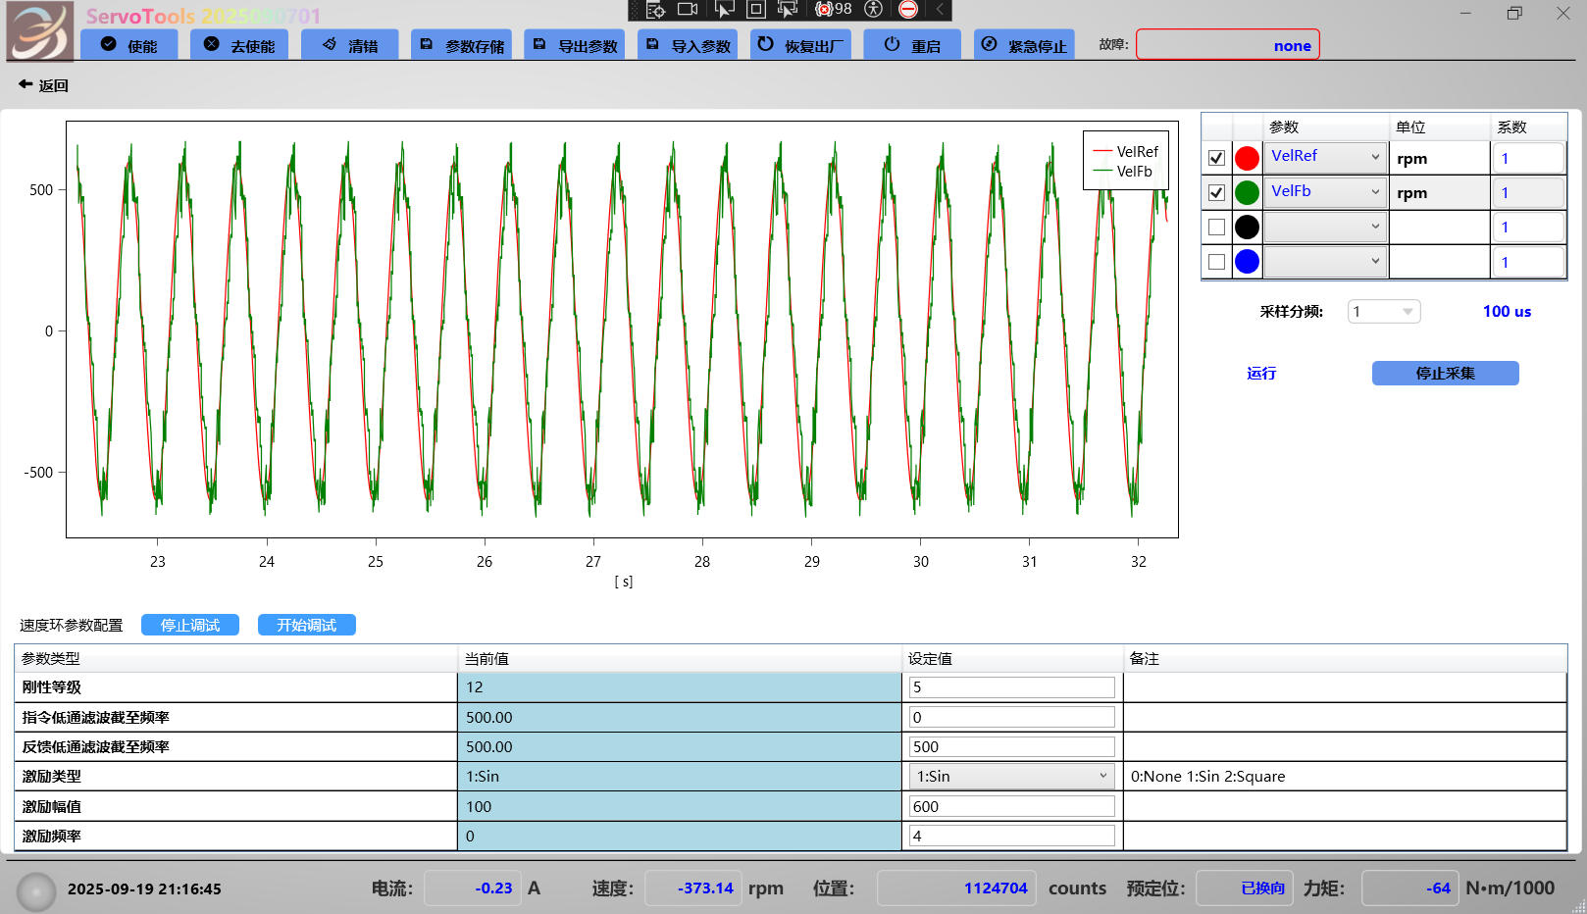Click the 恢复出厂 factory reset button
The height and width of the screenshot is (914, 1587).
(x=801, y=45)
